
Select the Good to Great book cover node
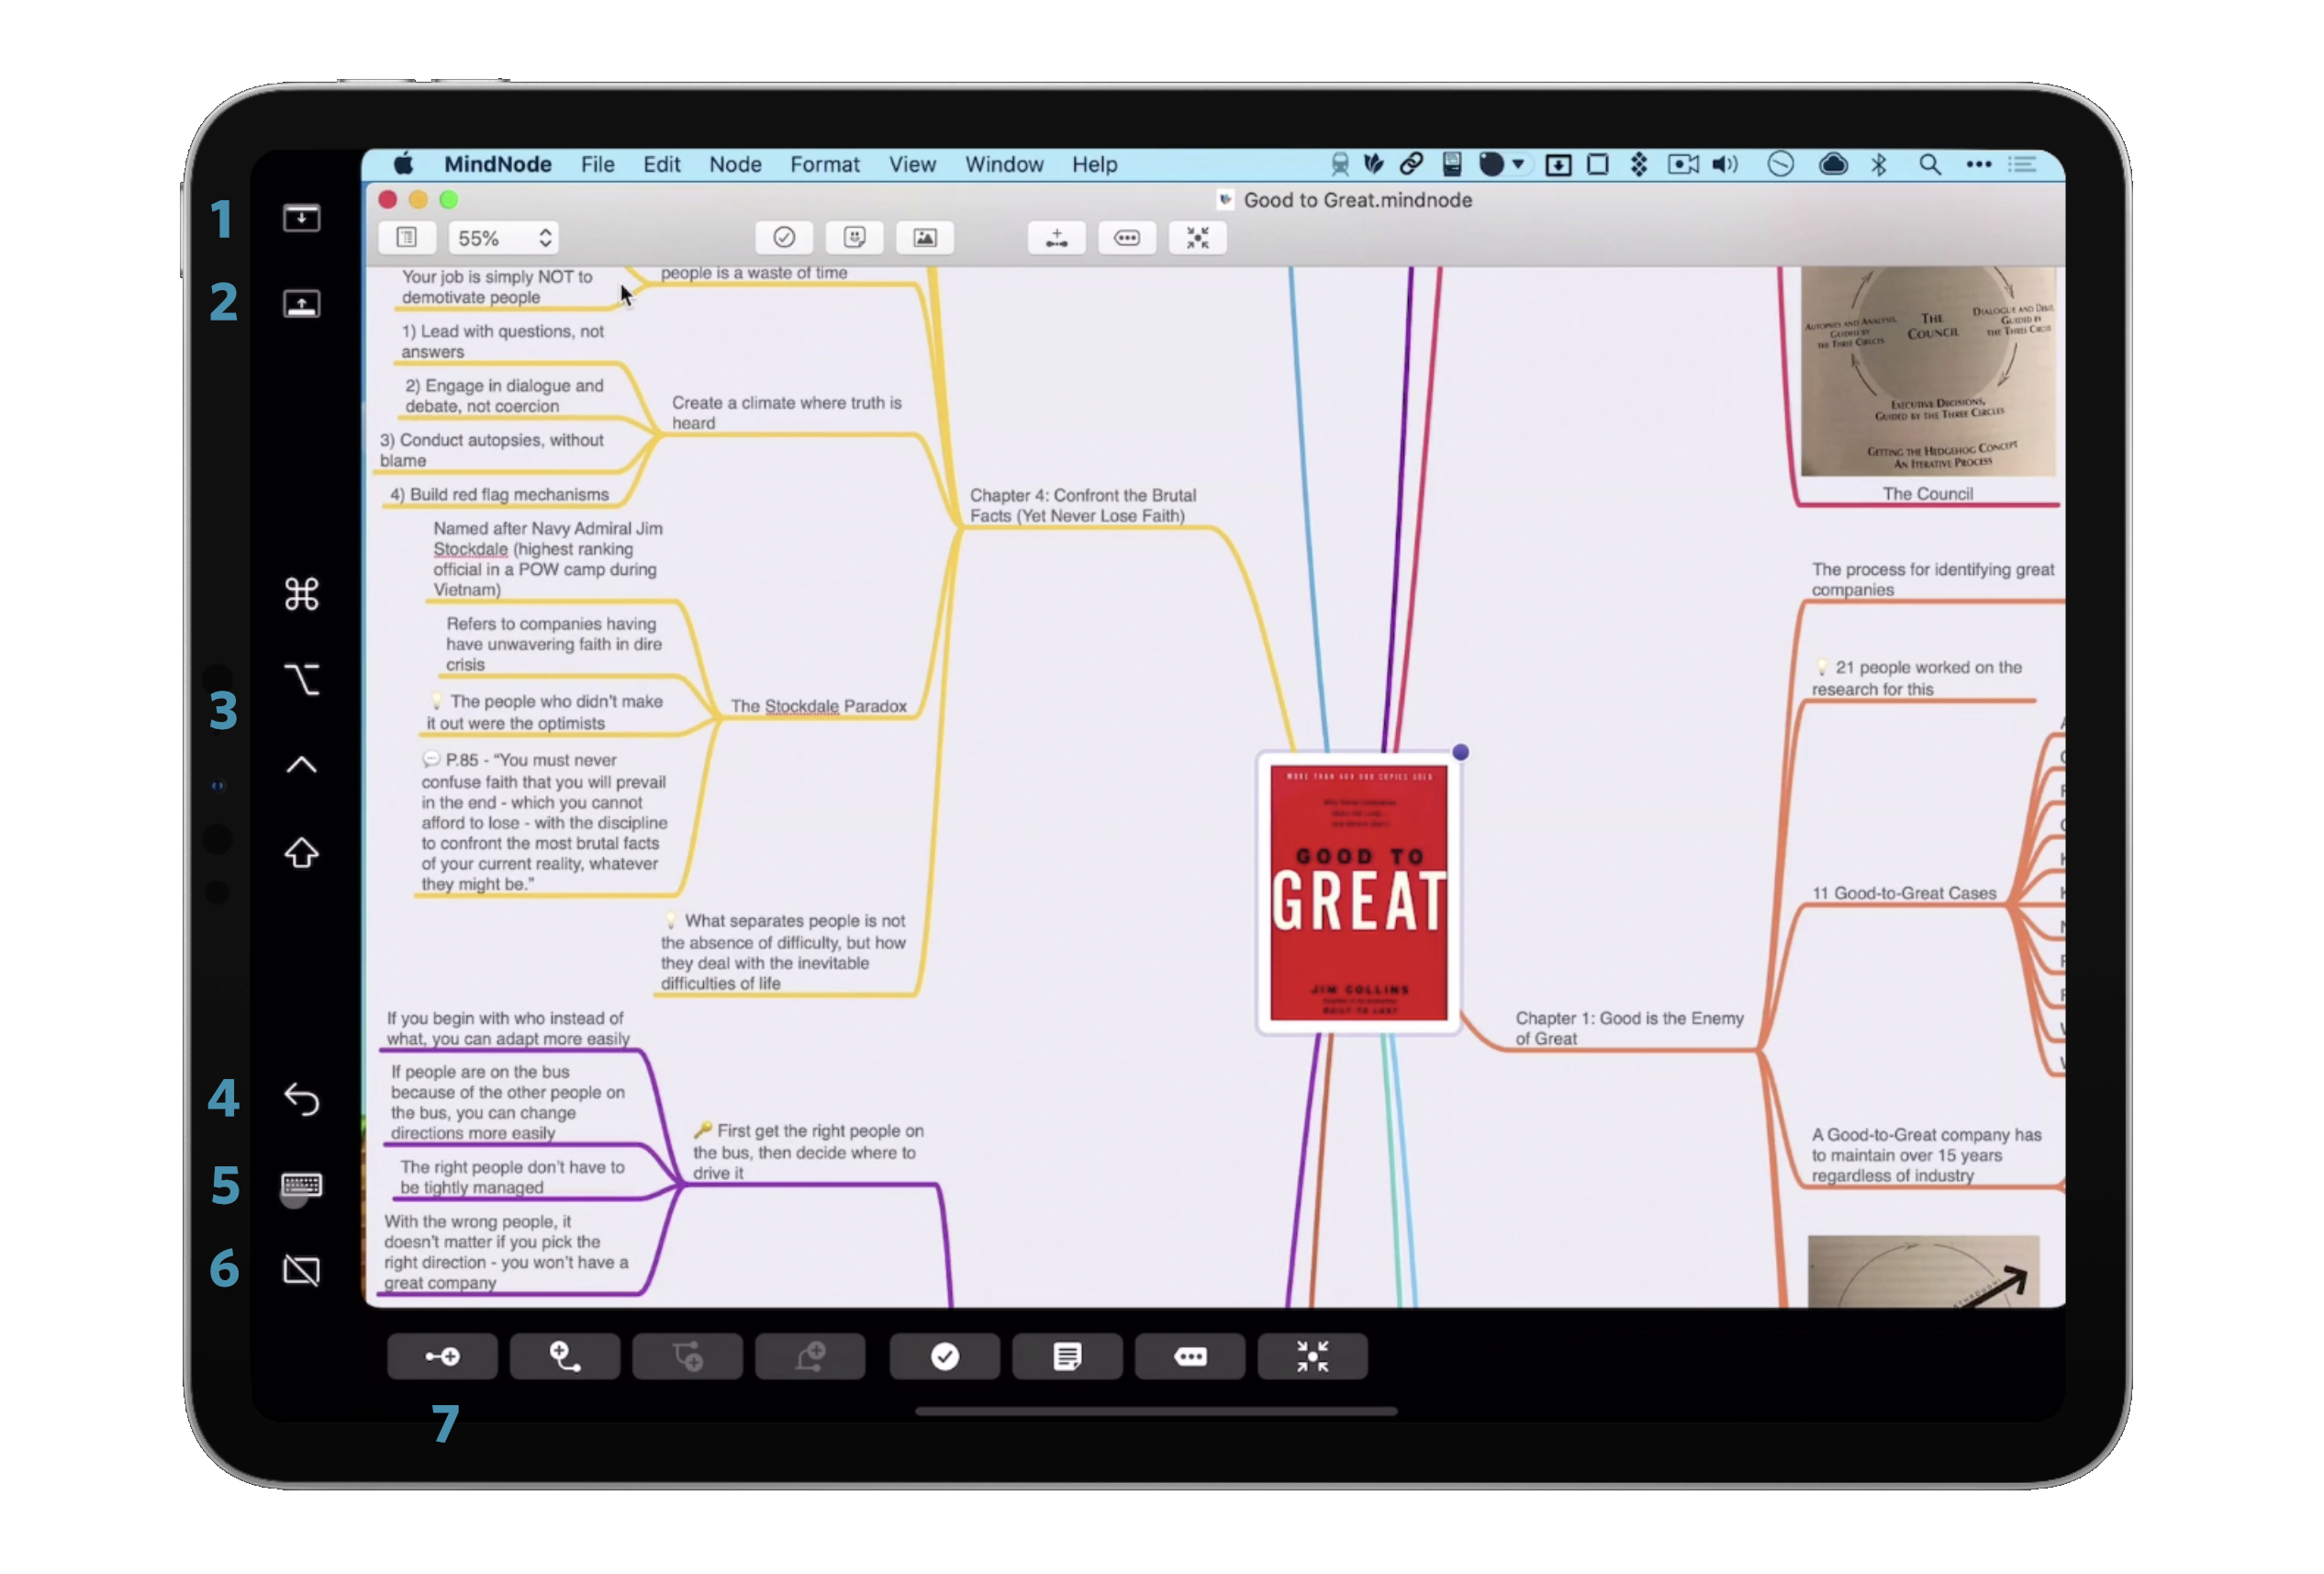coord(1358,893)
